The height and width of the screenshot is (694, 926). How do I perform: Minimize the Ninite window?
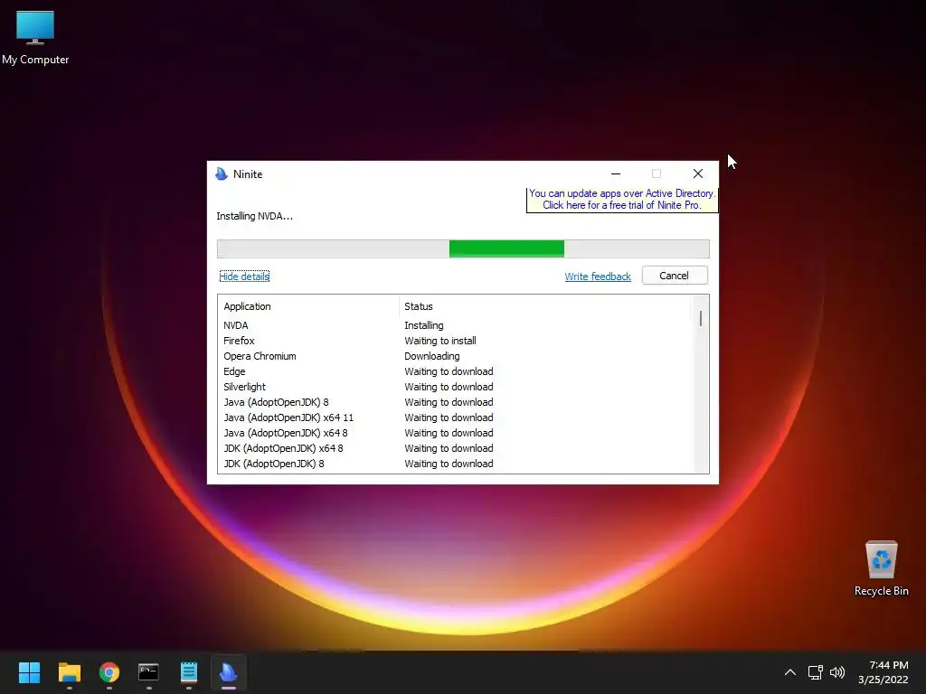click(615, 173)
